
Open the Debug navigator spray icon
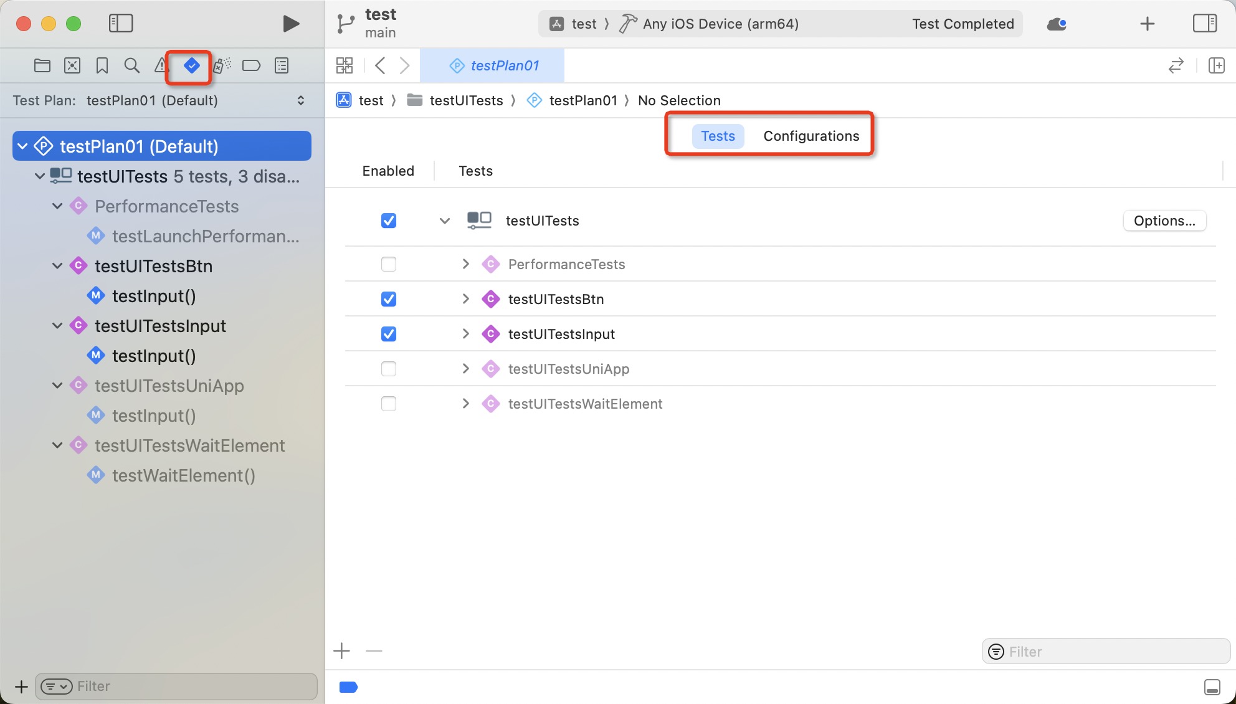point(222,65)
